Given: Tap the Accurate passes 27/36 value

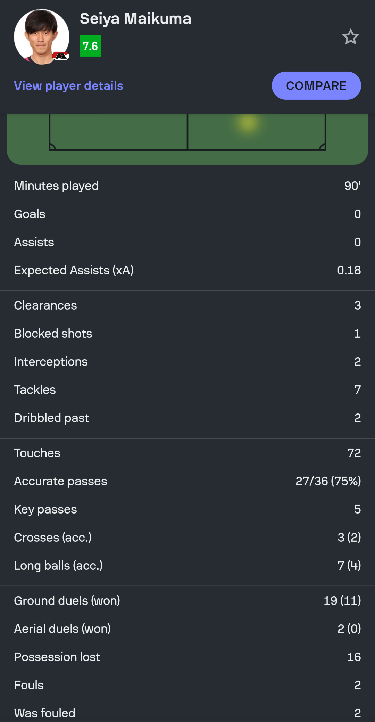Looking at the screenshot, I should 328,481.
